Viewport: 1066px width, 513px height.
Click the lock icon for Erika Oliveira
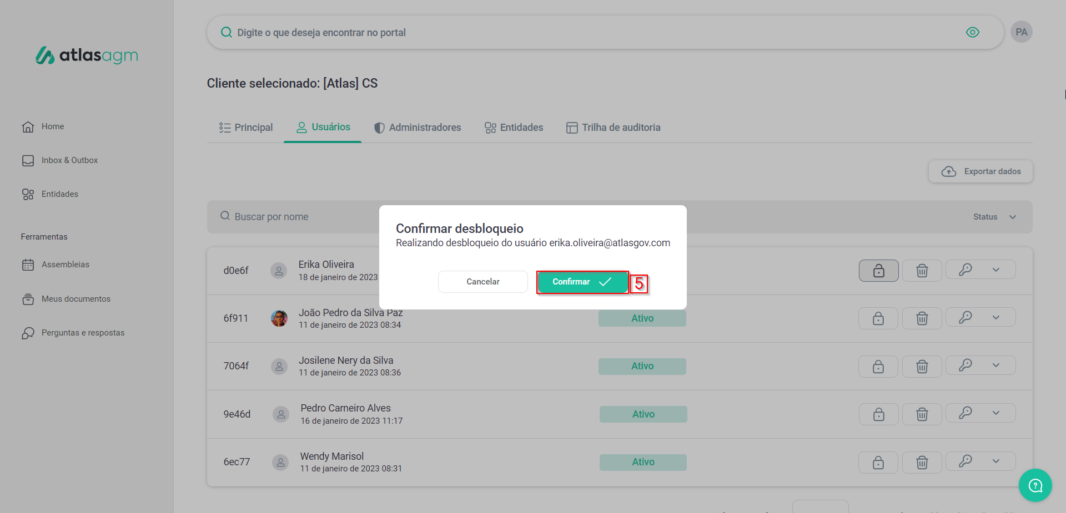pos(878,271)
